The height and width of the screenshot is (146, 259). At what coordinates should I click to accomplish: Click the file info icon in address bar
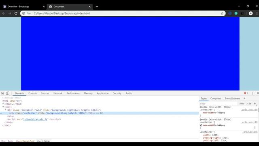(x=23, y=13)
